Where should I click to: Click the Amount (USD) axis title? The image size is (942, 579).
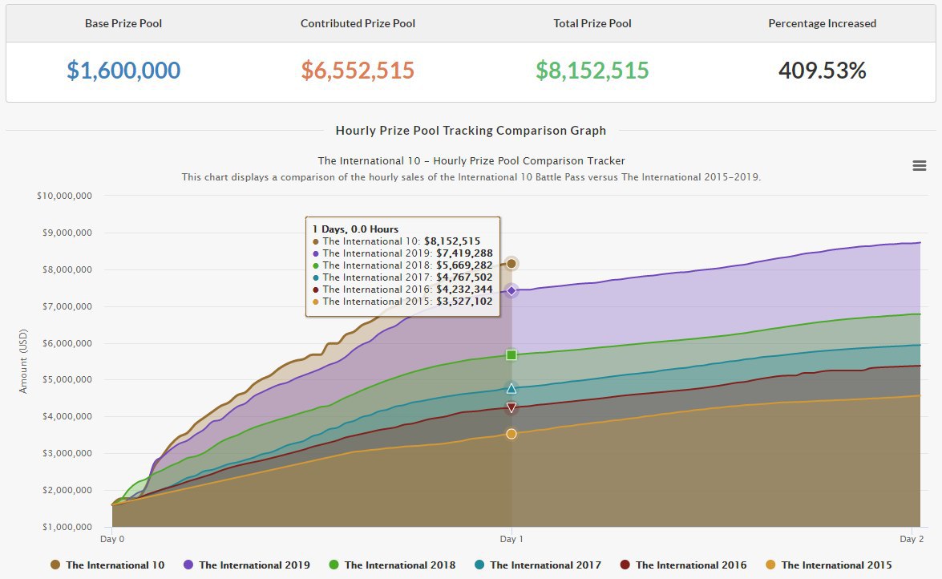point(23,362)
